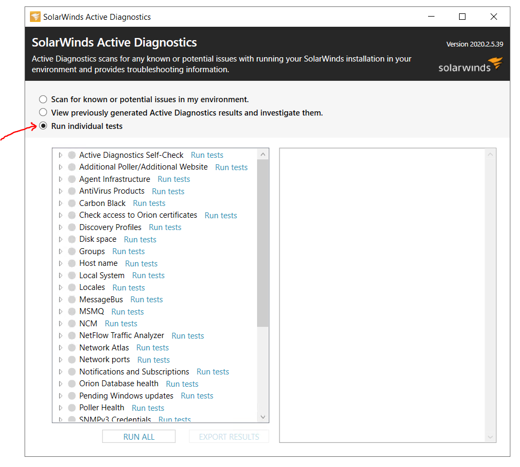520x467 pixels.
Task: Run tests for Disk space
Action: point(140,240)
